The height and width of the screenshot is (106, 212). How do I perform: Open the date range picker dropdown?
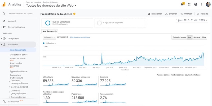pyautogui.click(x=192, y=20)
